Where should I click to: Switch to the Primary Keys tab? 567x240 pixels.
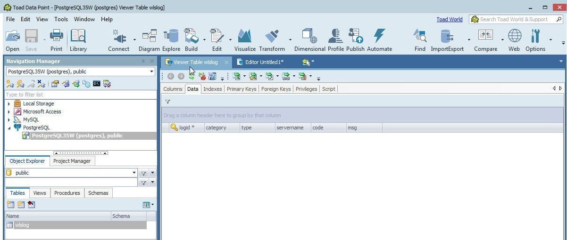242,89
